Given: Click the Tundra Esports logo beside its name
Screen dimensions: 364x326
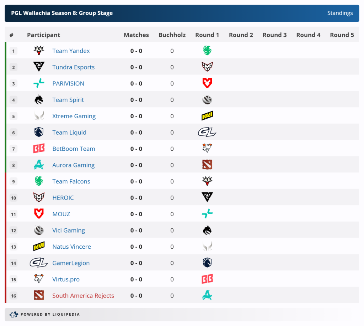Looking at the screenshot, I should click(39, 67).
